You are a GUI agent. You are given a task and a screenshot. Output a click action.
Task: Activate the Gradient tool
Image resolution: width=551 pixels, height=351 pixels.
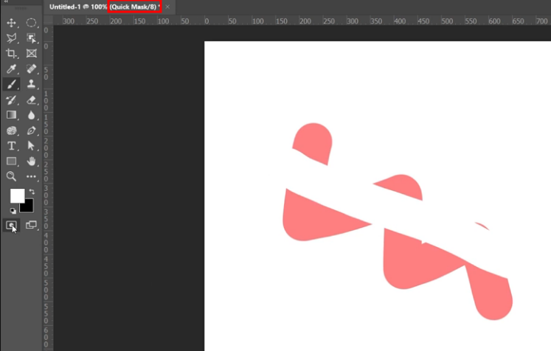(11, 115)
